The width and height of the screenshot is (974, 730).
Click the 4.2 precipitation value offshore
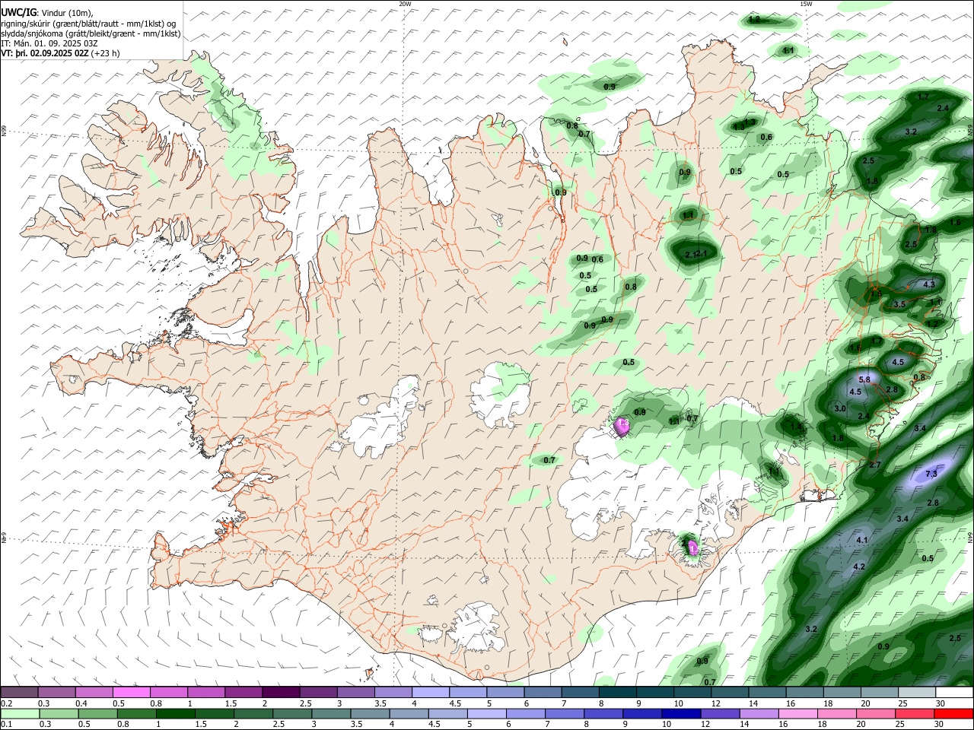(859, 567)
